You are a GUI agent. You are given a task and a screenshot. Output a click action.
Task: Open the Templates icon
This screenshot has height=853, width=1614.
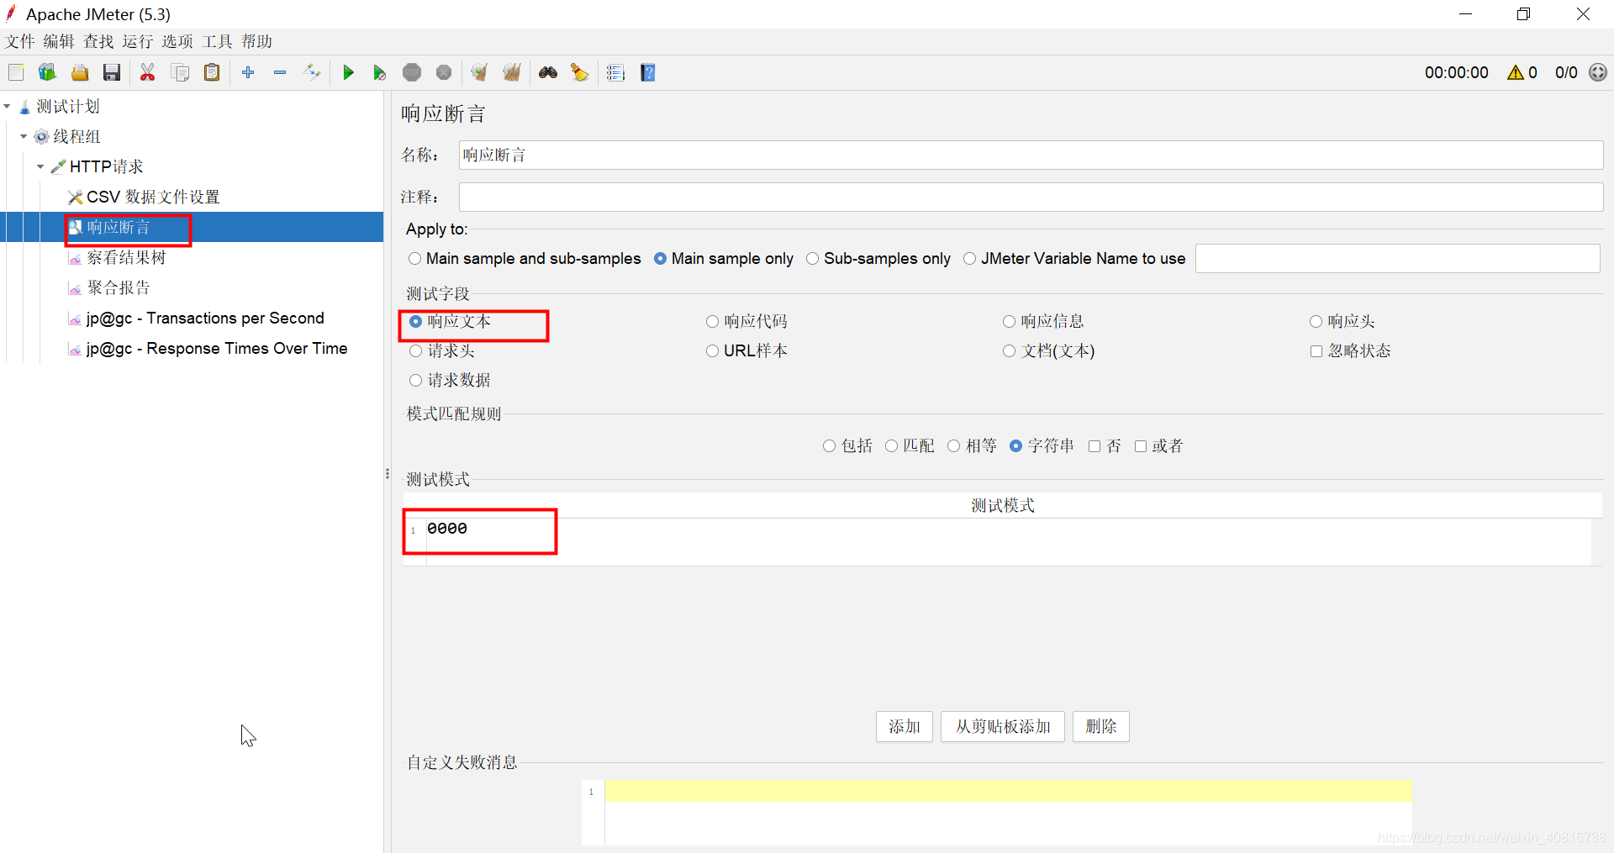[x=47, y=73]
